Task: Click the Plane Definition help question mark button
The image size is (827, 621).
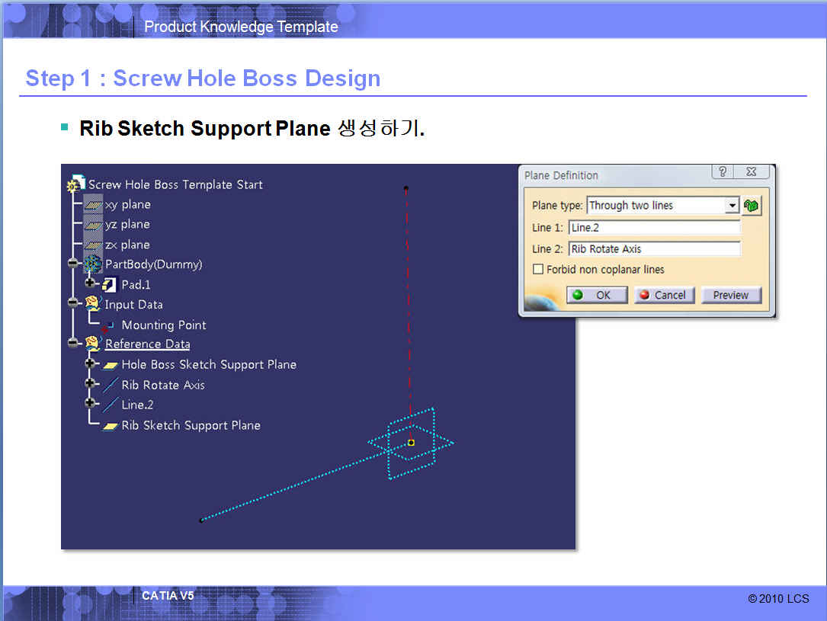Action: point(723,172)
